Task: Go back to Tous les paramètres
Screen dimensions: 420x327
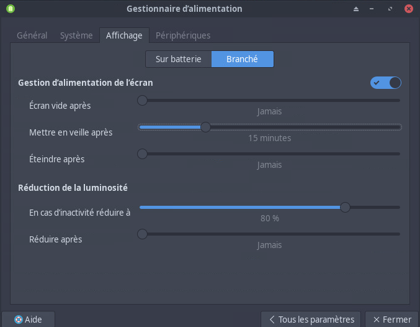Action: [311, 320]
